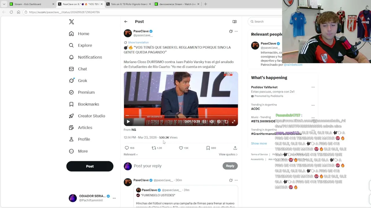
Task: Click the grey Reply button
Action: click(x=230, y=166)
